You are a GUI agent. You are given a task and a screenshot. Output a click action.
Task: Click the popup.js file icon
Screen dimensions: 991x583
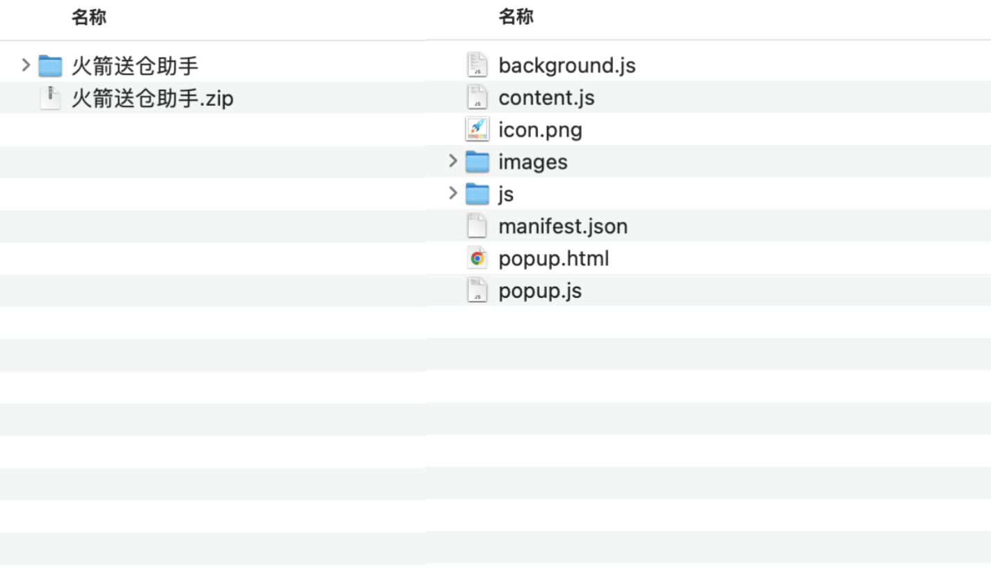click(x=477, y=291)
